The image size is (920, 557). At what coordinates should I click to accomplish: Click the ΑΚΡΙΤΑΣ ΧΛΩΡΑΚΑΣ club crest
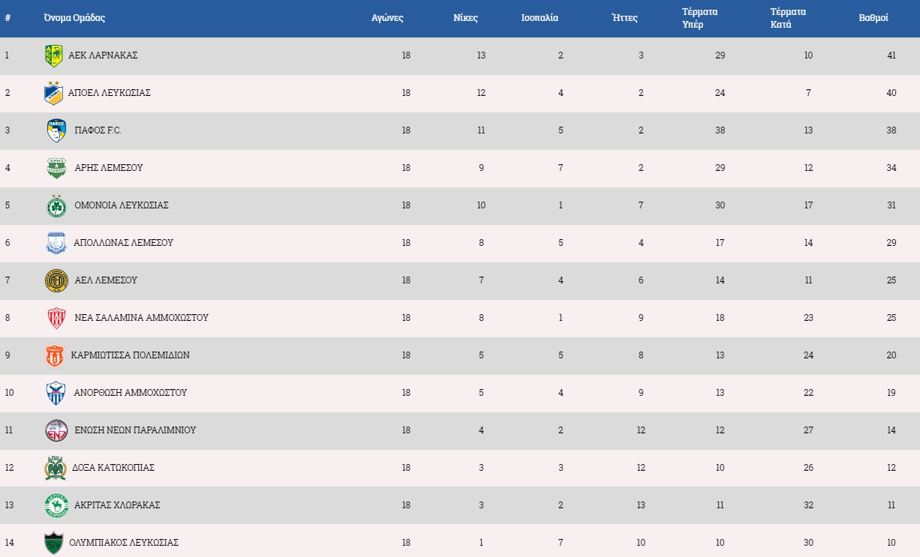click(56, 505)
